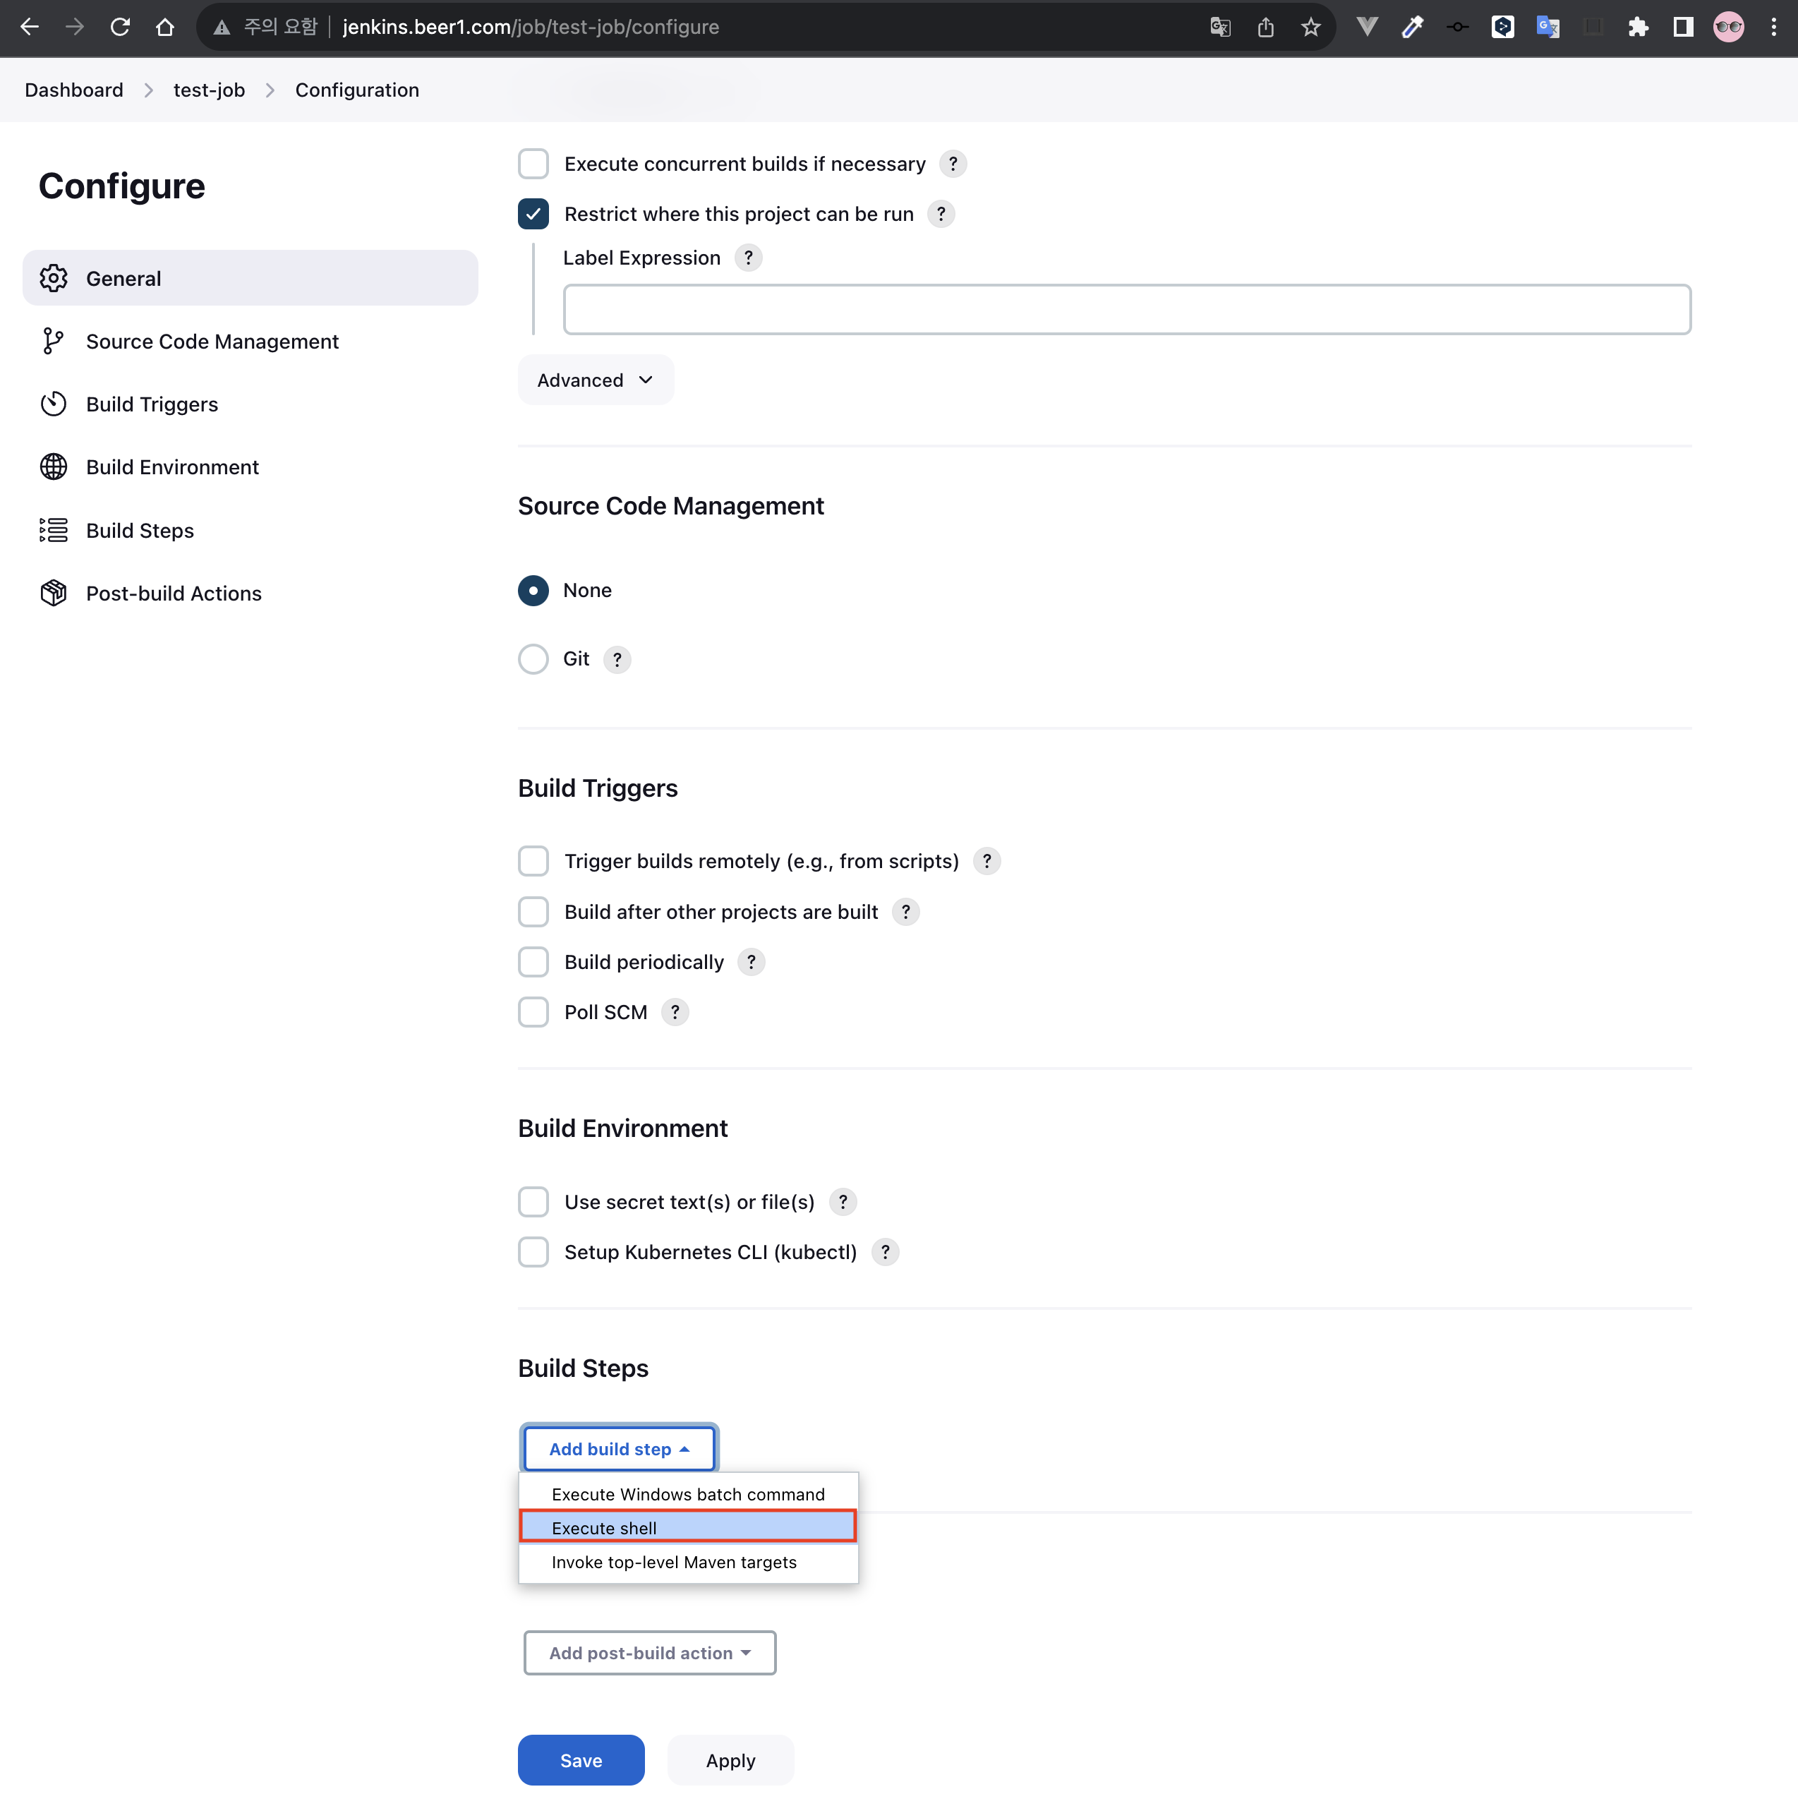Choose Execute shell from the menu
This screenshot has height=1818, width=1798.
coord(688,1528)
